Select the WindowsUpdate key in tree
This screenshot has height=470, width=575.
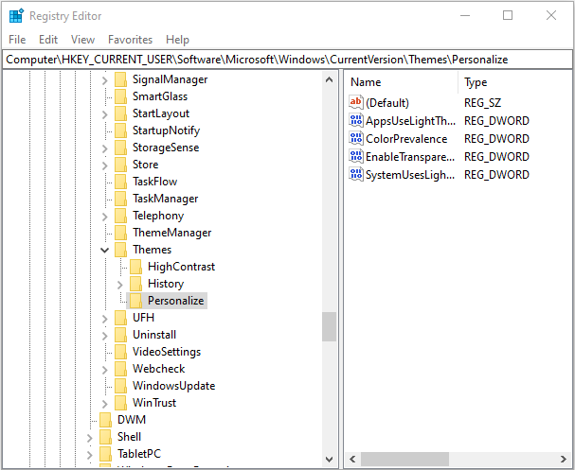coord(173,386)
